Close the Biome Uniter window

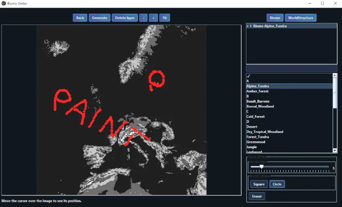[x=335, y=4]
